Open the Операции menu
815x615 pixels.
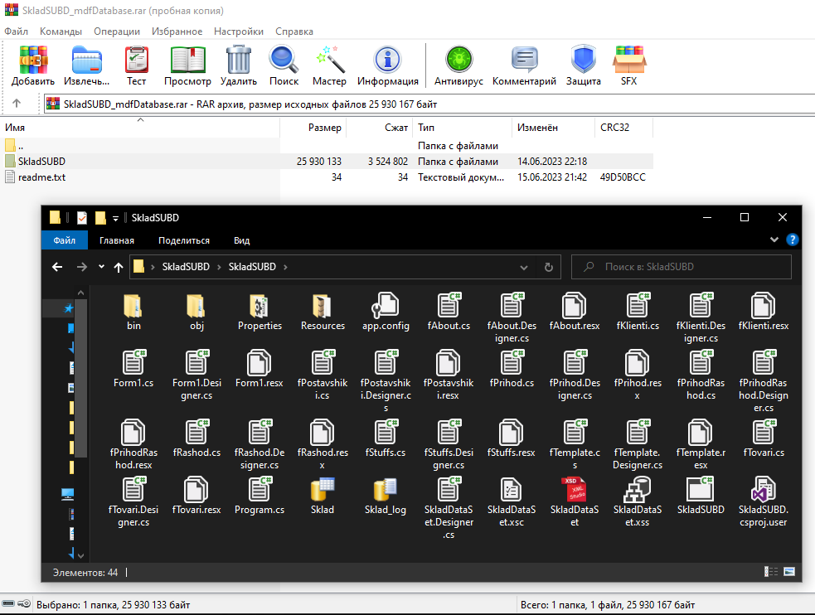117,31
